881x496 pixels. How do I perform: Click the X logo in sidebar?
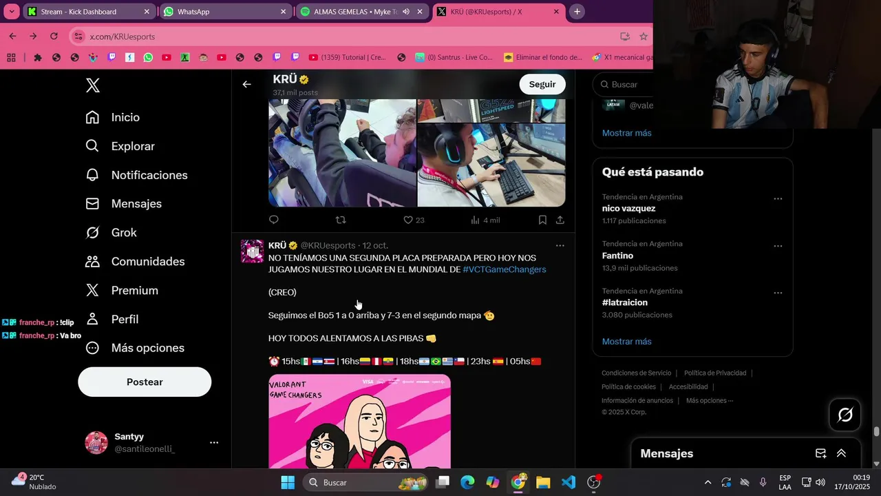[93, 85]
